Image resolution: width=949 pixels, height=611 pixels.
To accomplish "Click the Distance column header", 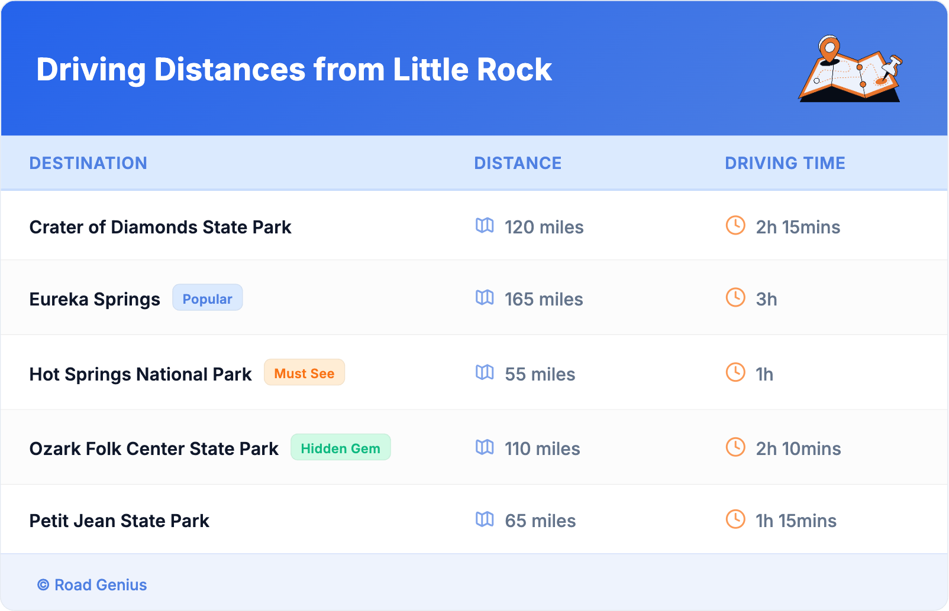I will pyautogui.click(x=518, y=163).
